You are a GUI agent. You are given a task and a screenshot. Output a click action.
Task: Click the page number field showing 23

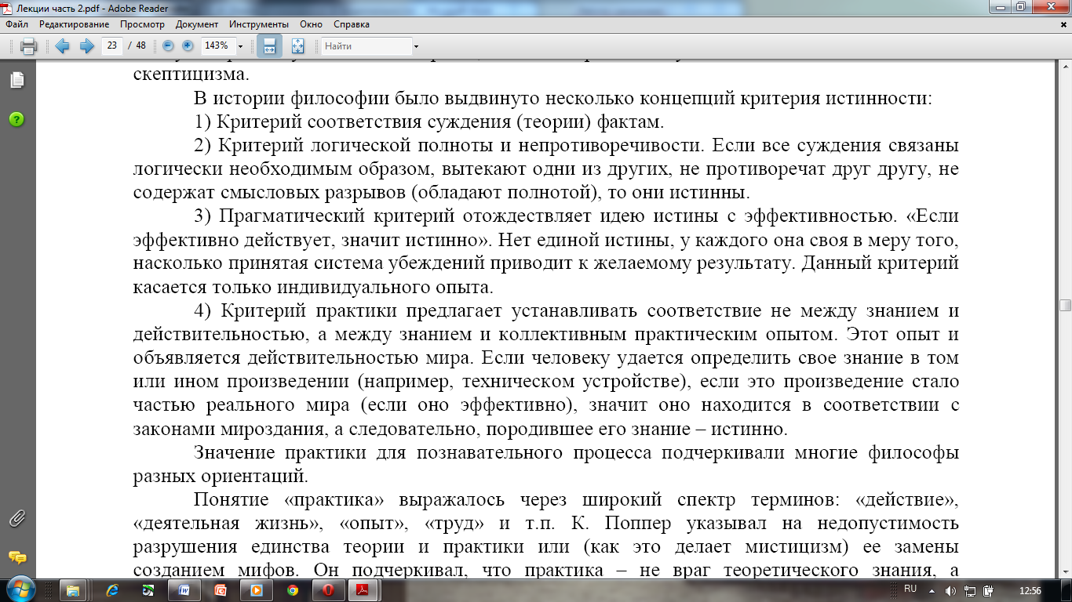(x=112, y=45)
